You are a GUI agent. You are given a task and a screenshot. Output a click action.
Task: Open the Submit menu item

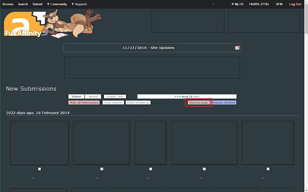pos(38,4)
